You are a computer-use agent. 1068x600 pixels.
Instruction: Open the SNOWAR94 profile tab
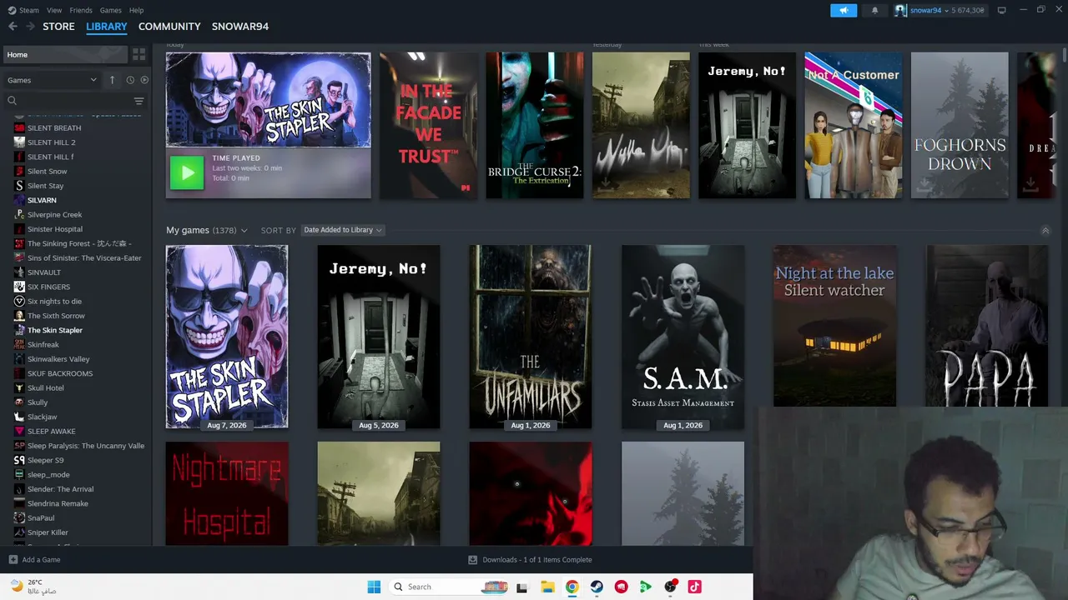click(240, 27)
